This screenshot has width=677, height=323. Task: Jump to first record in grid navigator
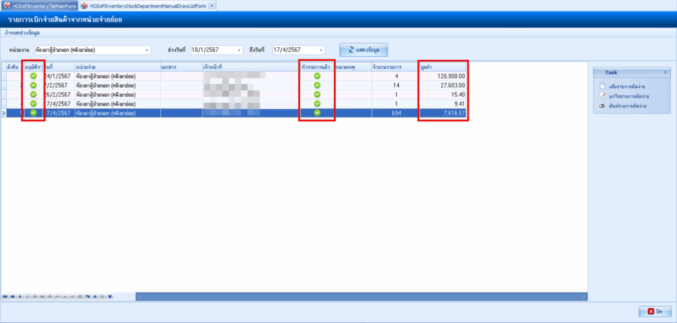point(5,296)
